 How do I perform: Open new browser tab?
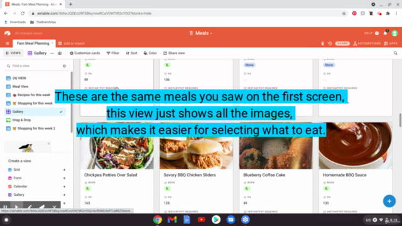[70, 4]
